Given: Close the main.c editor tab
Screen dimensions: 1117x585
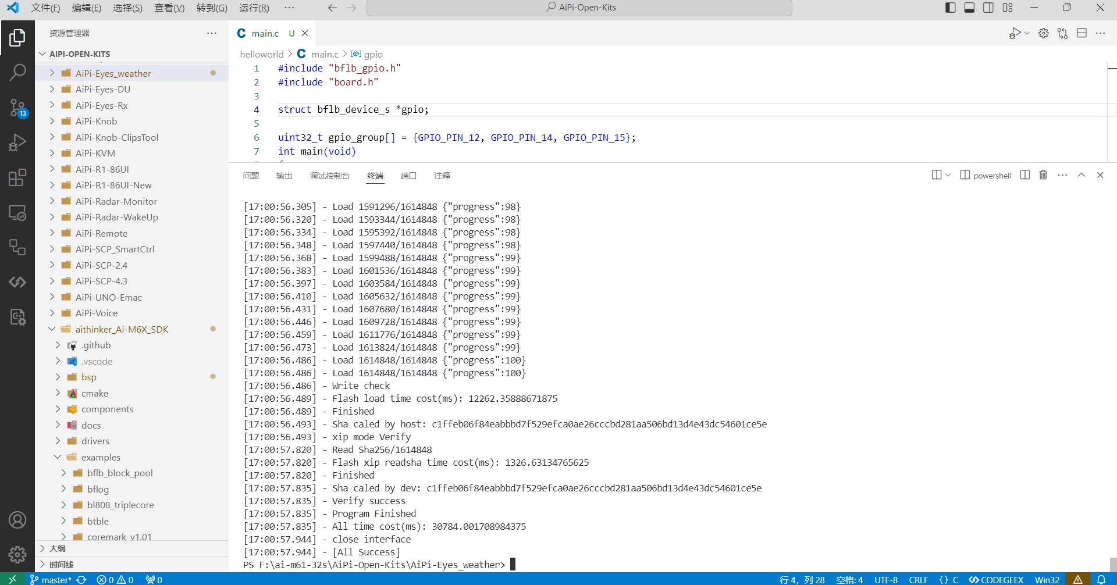Looking at the screenshot, I should 305,33.
